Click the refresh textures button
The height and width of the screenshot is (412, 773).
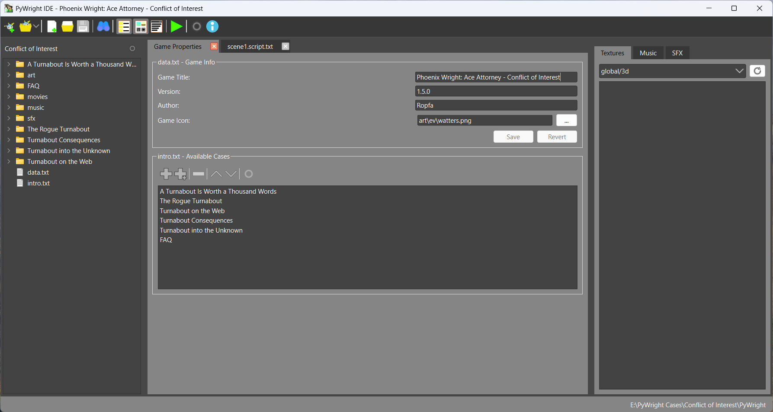coord(757,71)
